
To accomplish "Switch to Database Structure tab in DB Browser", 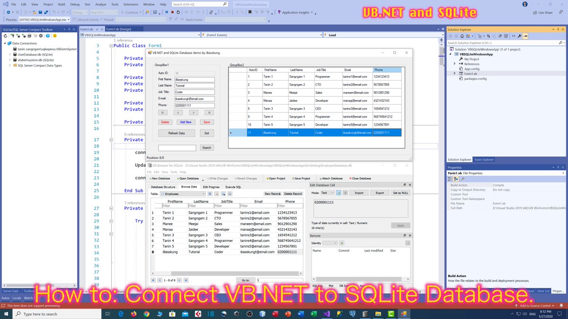I will tap(163, 187).
